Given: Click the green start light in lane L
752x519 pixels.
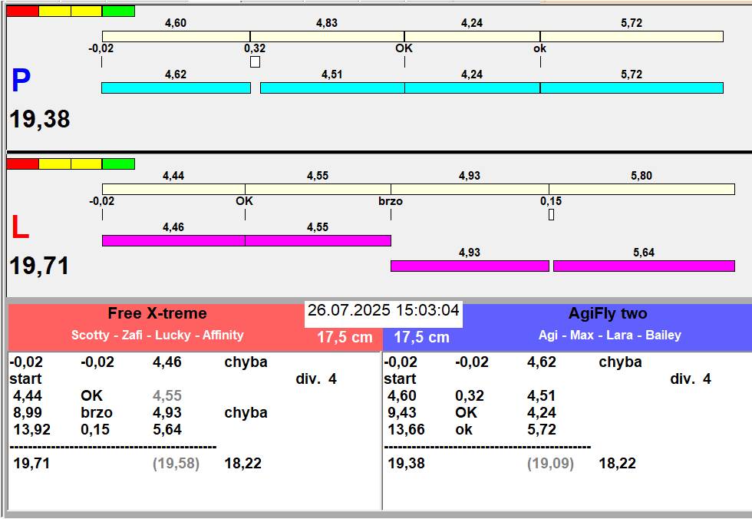Looking at the screenshot, I should click(118, 164).
